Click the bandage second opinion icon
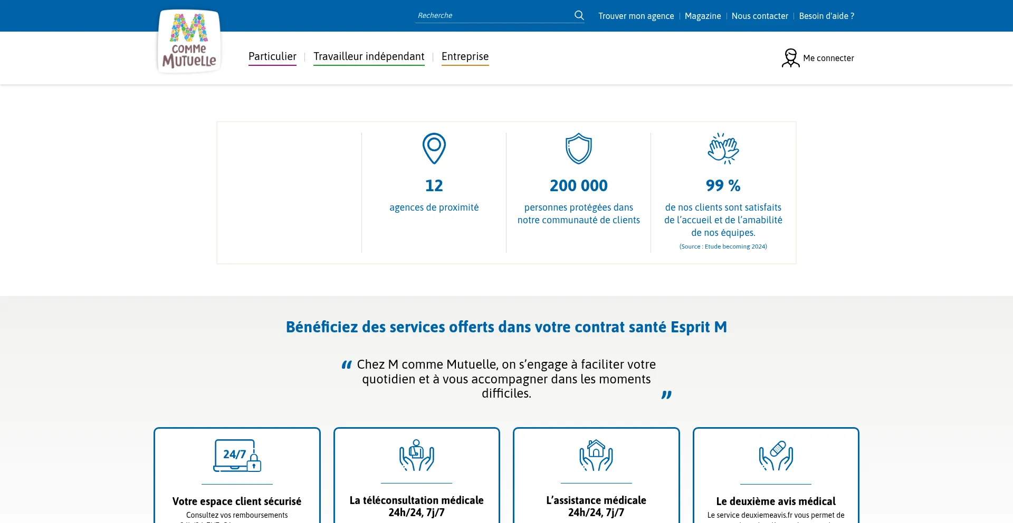This screenshot has width=1013, height=523. pos(776,456)
